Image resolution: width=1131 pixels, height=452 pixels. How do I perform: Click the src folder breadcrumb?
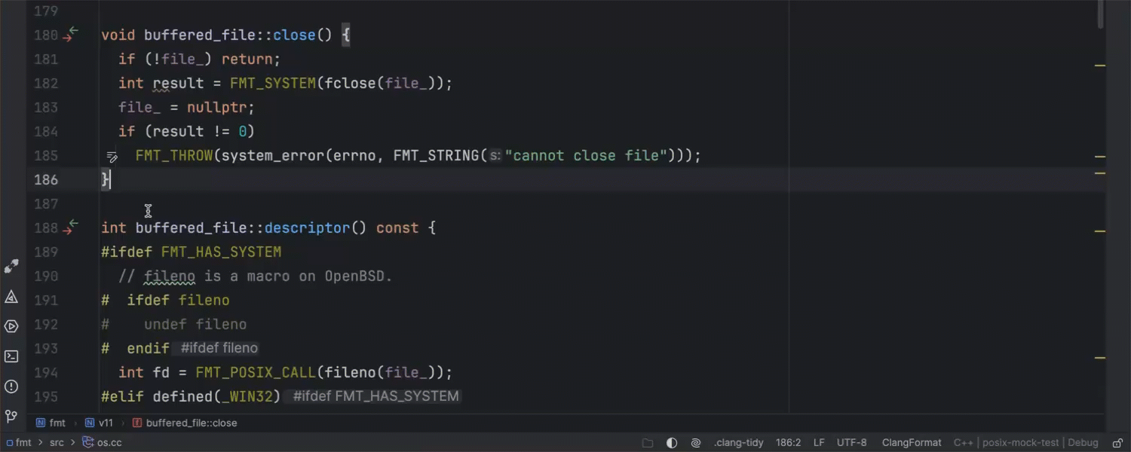pos(57,443)
